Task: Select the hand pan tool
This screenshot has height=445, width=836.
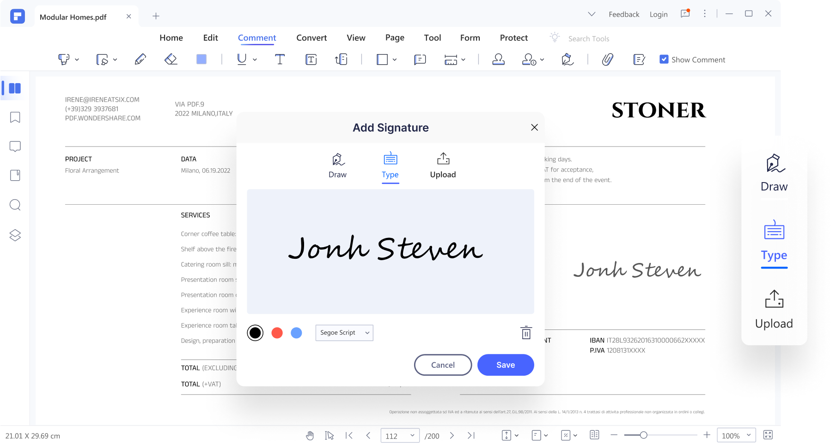Action: (x=310, y=435)
